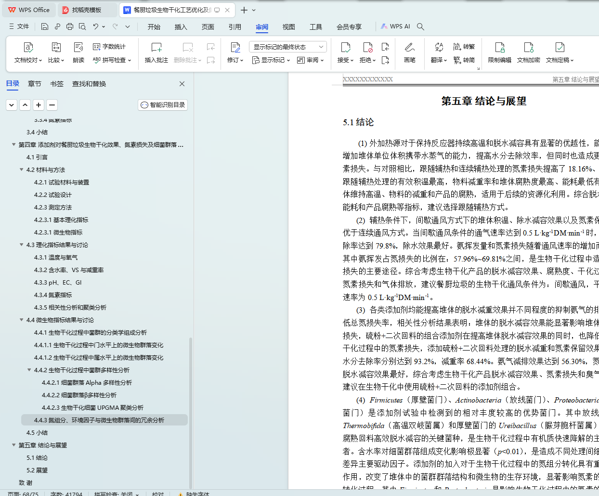
Task: Click the undo arrow icon
Action: pos(95,26)
